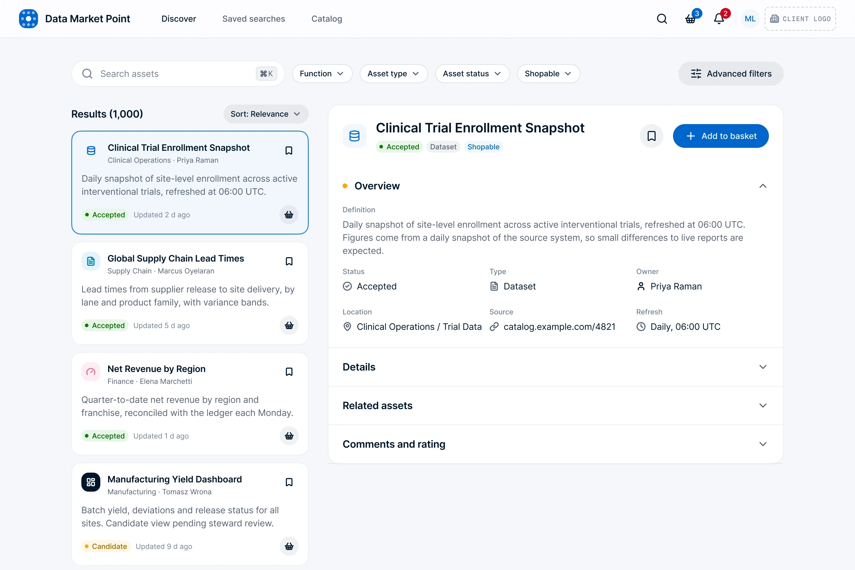Bookmark the Net Revenue by Region card

[x=289, y=372]
